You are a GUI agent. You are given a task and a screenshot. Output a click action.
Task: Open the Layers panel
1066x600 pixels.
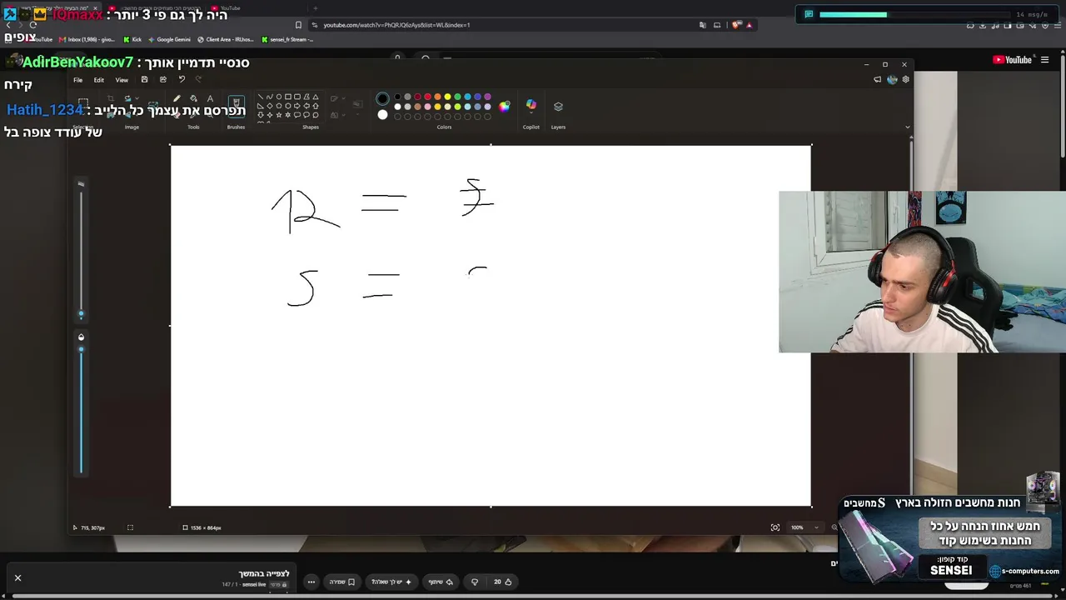[x=558, y=106]
